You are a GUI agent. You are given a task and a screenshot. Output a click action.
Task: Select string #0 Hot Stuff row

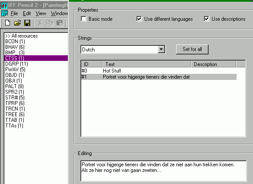tap(159, 71)
